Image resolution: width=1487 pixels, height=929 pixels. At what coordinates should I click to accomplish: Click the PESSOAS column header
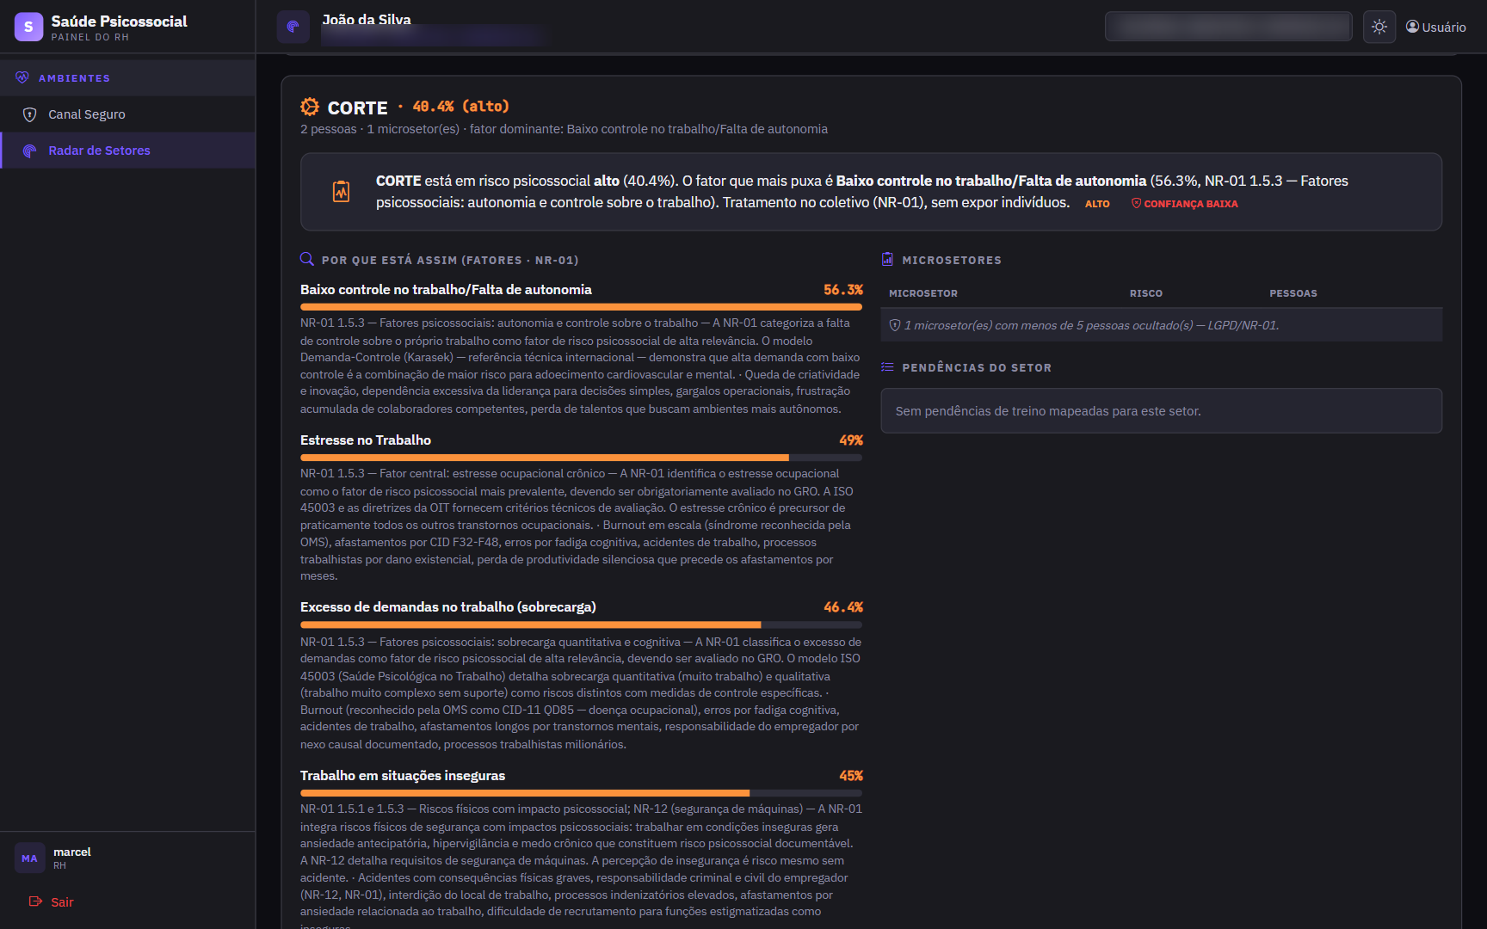1293,293
